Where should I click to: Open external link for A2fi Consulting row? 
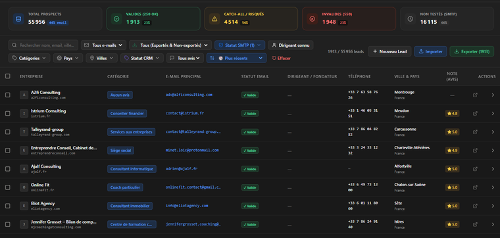[x=475, y=95]
